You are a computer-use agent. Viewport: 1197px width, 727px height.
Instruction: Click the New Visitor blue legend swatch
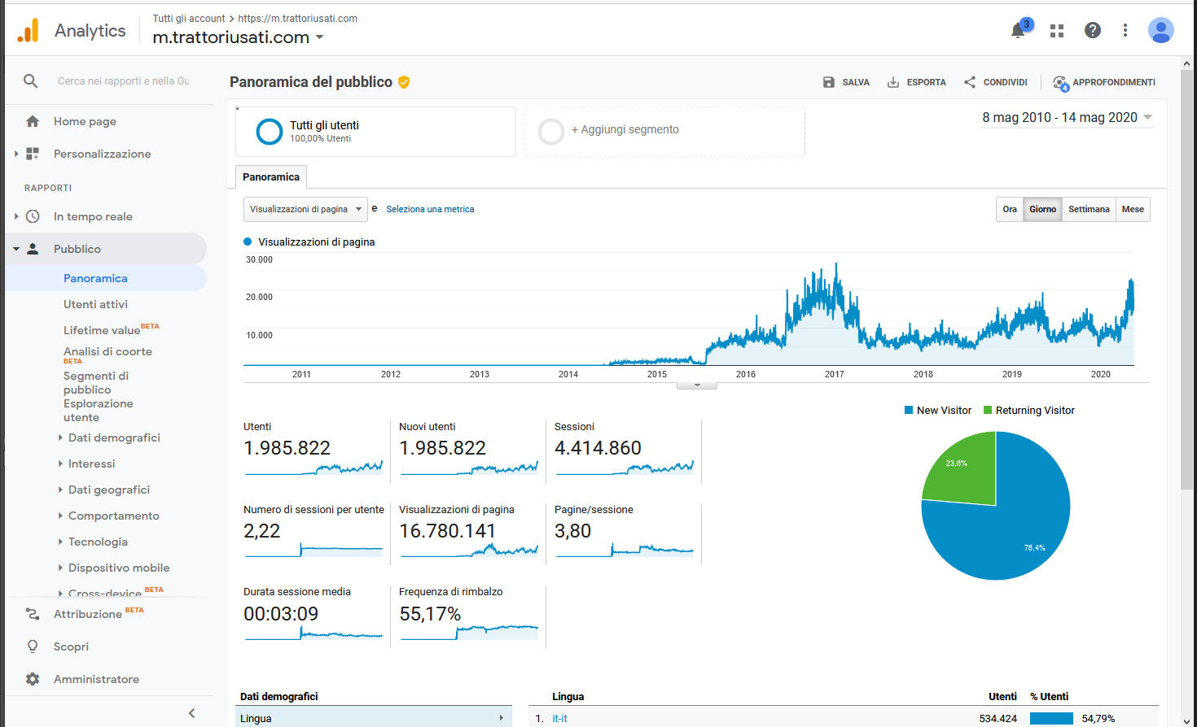[x=909, y=411]
